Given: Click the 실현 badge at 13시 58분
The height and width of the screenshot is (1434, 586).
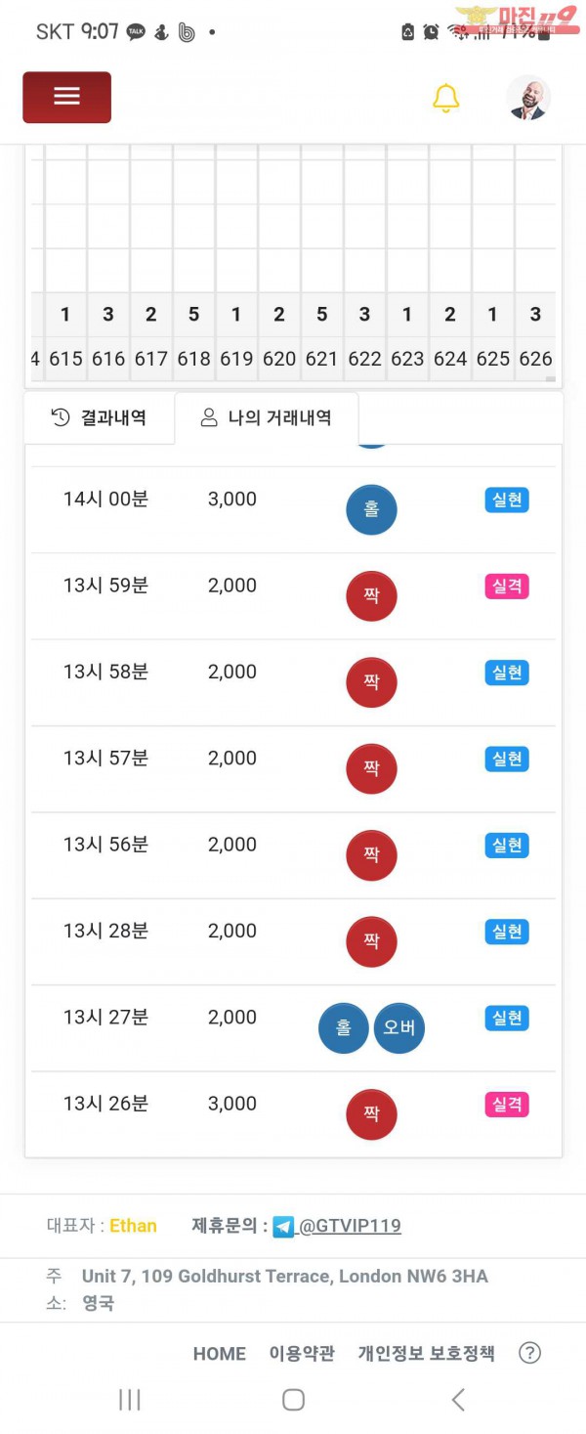Looking at the screenshot, I should (x=507, y=673).
